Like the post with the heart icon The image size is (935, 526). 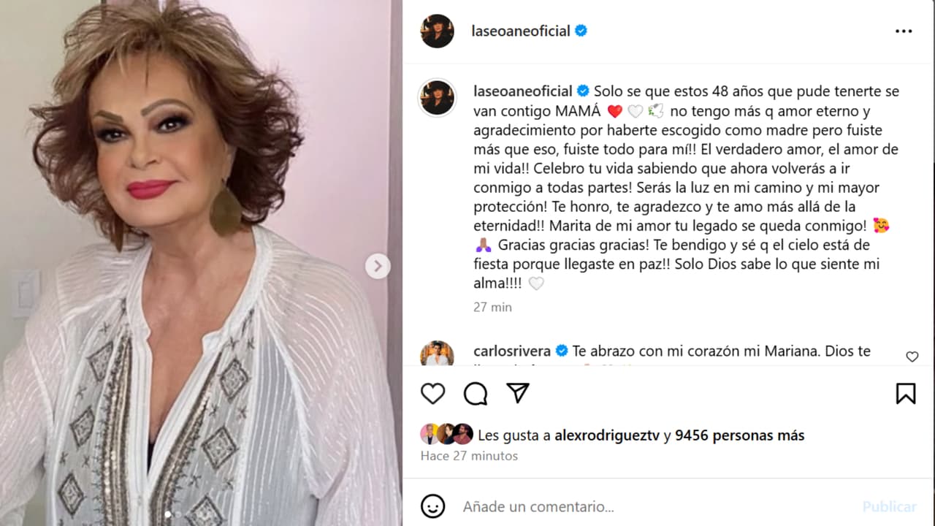[432, 393]
